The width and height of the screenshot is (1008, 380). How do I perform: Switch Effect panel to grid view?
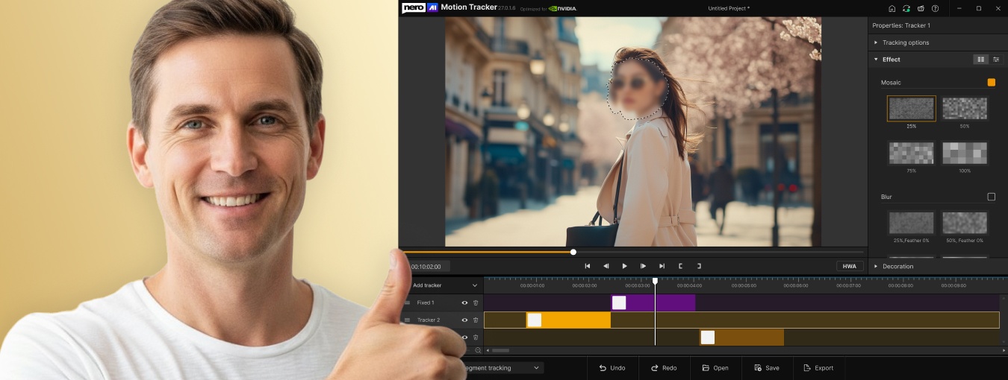[x=980, y=60]
